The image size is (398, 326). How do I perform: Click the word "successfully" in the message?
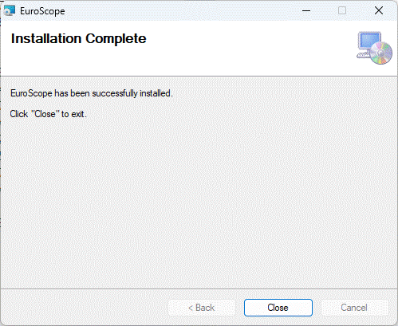[x=115, y=93]
